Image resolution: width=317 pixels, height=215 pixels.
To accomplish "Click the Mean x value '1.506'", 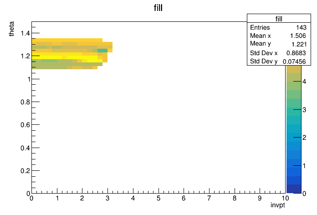I will click(298, 36).
